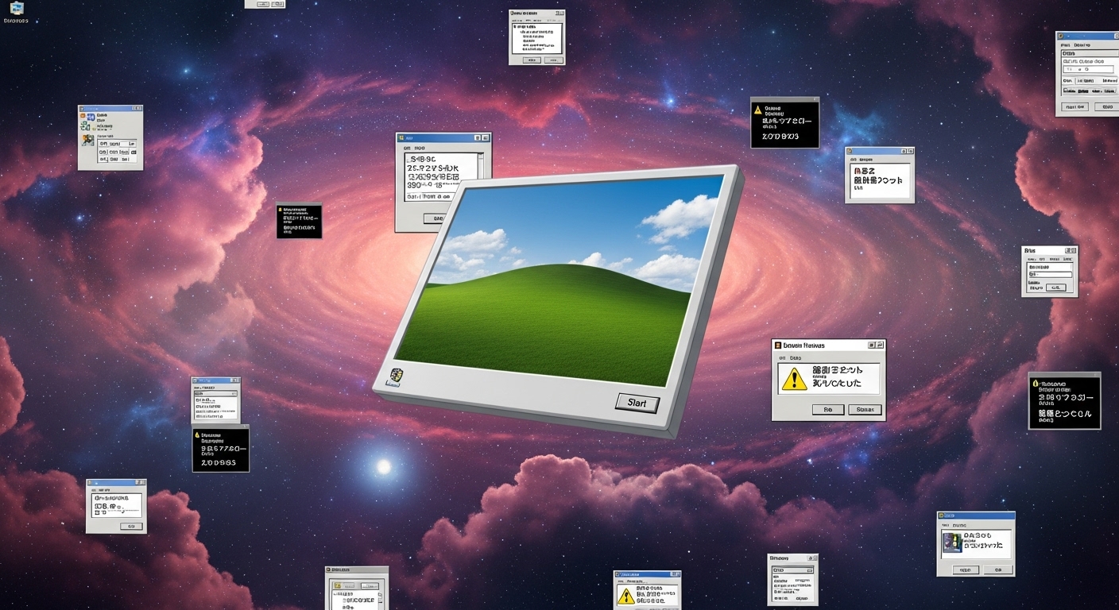Image resolution: width=1119 pixels, height=610 pixels.
Task: Click the Start button on the floating monitor
Action: pyautogui.click(x=637, y=403)
